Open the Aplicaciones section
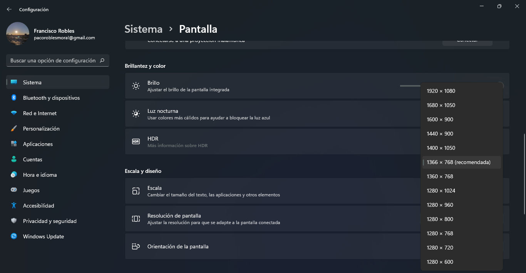The width and height of the screenshot is (526, 273). [38, 144]
